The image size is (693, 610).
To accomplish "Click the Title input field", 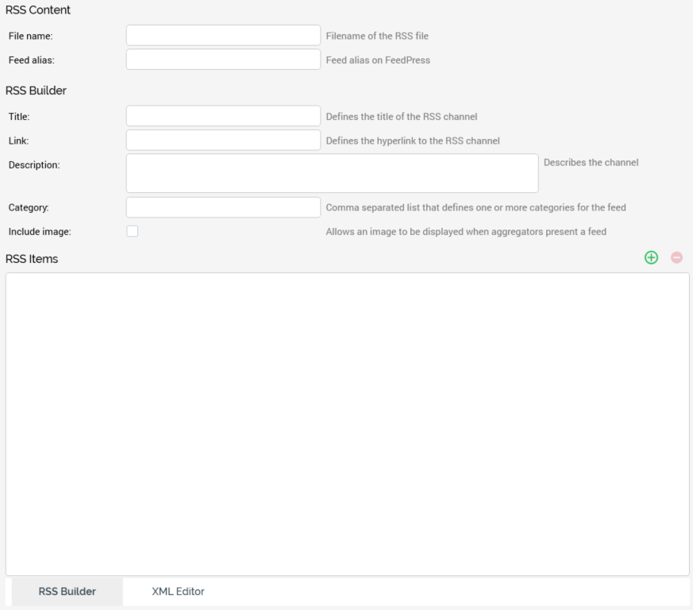I will (223, 116).
